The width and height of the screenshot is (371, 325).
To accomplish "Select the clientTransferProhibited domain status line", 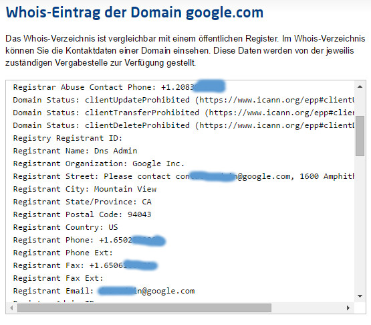I will pyautogui.click(x=183, y=113).
